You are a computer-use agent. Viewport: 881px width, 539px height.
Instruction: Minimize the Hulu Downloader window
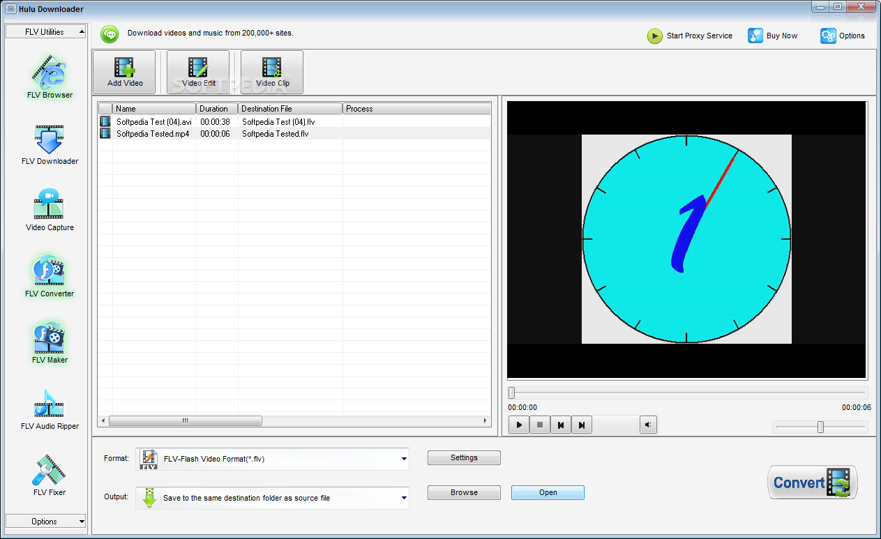click(x=820, y=6)
